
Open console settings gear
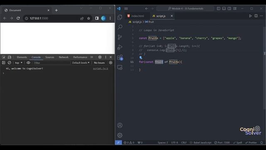[x=111, y=63]
